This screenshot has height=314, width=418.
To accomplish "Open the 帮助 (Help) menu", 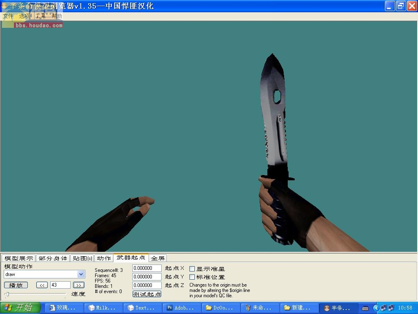I will (x=57, y=16).
